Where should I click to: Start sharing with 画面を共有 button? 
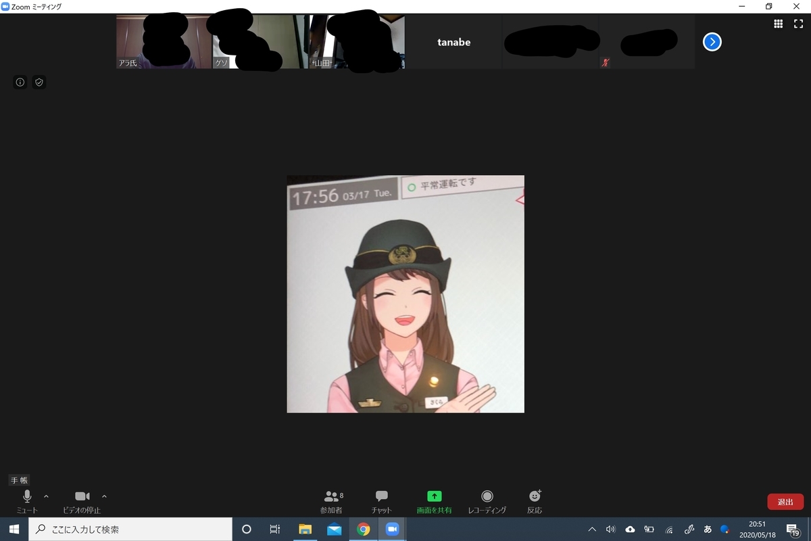coord(434,501)
